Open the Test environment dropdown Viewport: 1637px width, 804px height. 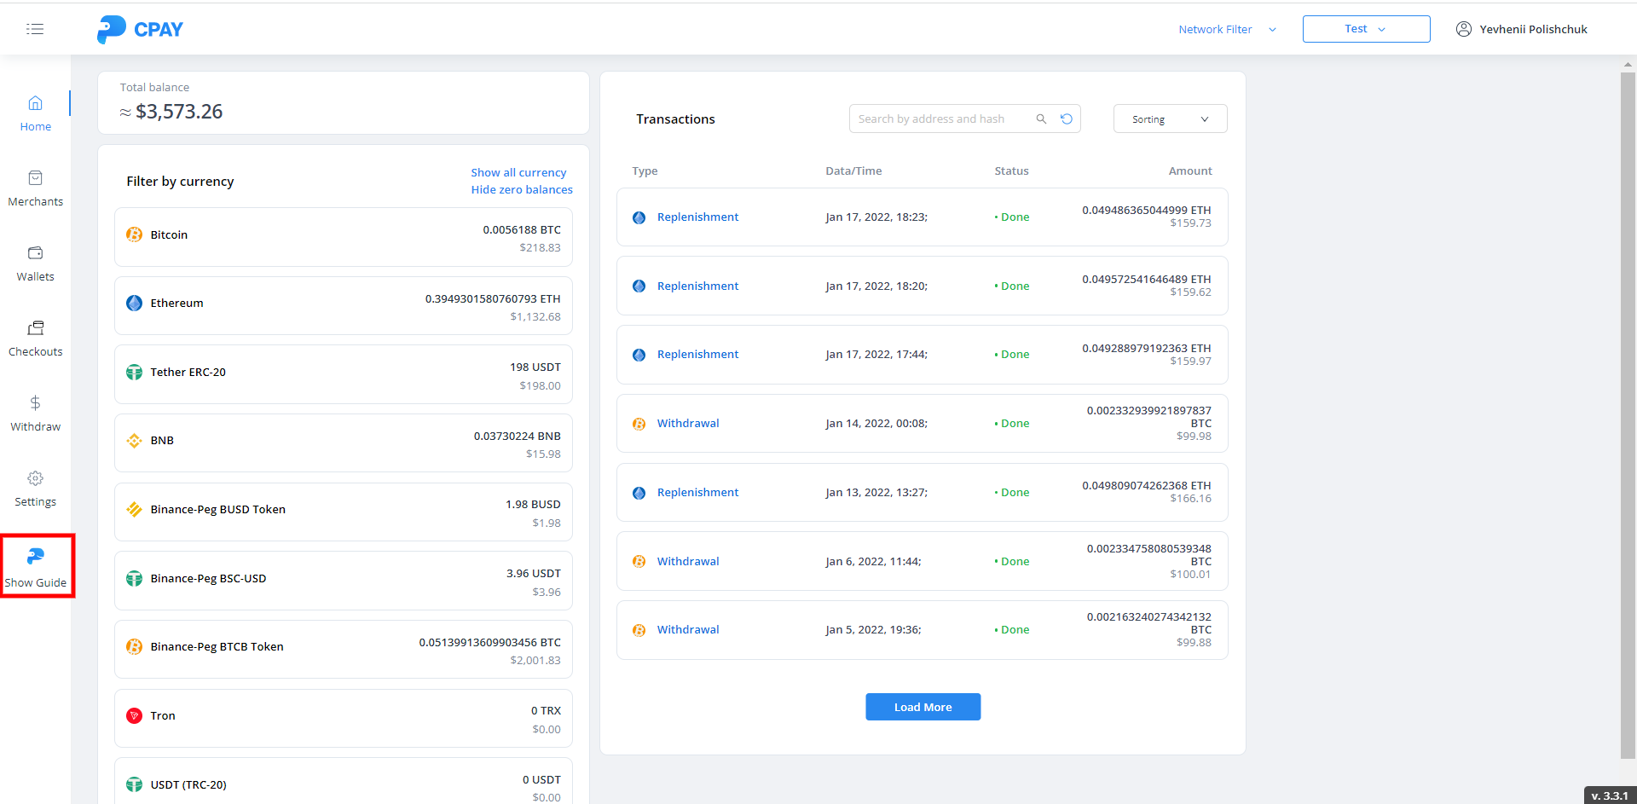coord(1365,29)
